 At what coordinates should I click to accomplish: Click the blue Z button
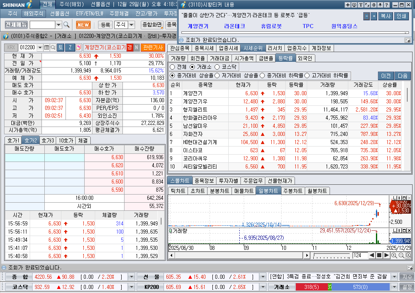tap(70, 47)
